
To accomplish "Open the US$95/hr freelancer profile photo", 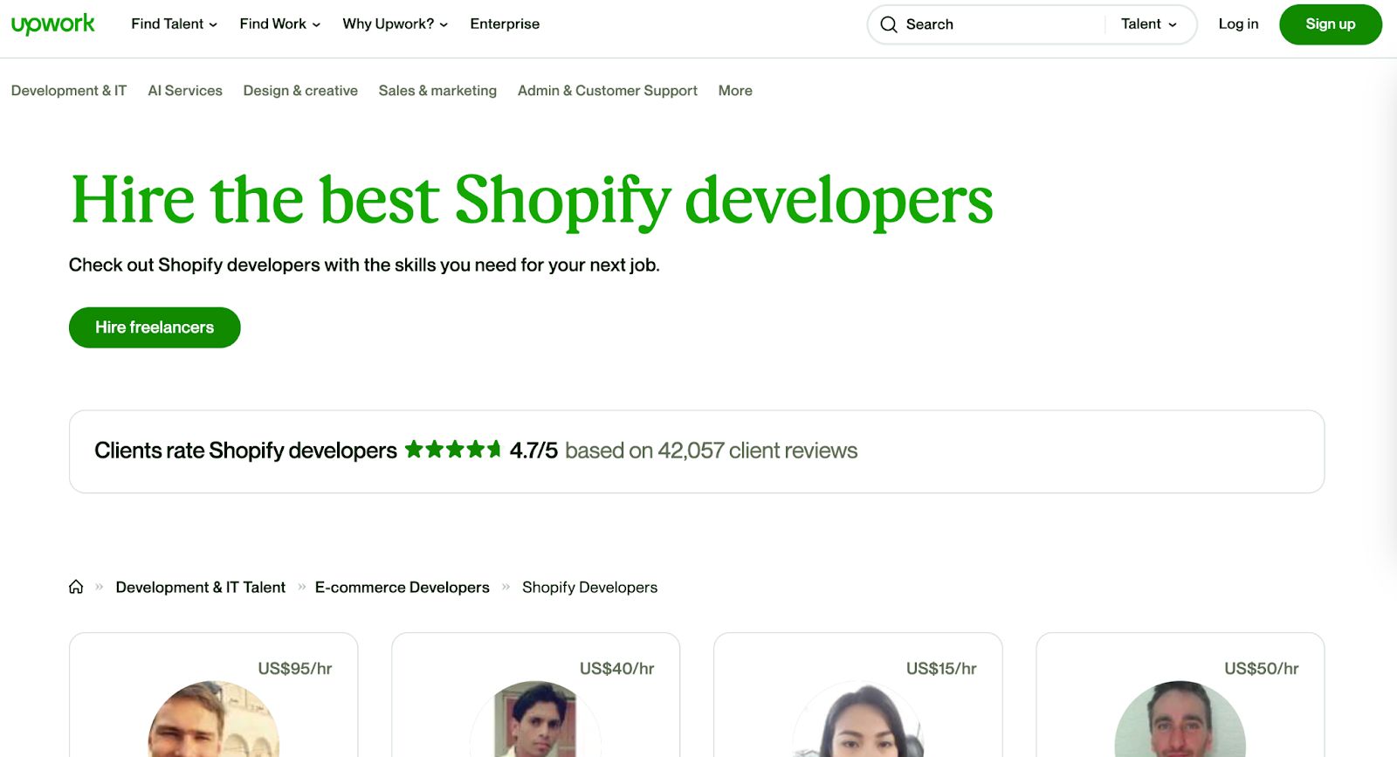I will pos(214,720).
